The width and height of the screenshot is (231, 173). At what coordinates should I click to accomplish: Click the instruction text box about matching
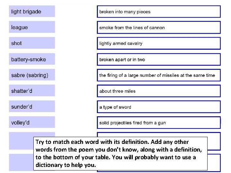[120, 153]
